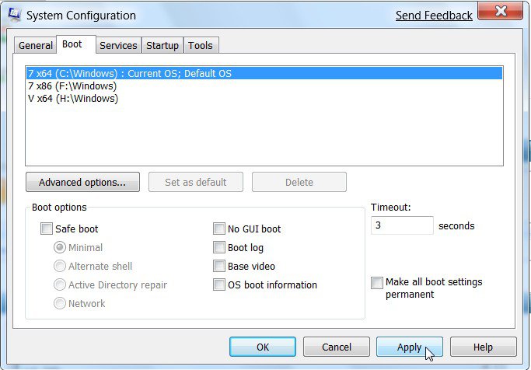Screen dimensions: 531x370
Task: Close the System Configuration window
Action: [x=500, y=11]
